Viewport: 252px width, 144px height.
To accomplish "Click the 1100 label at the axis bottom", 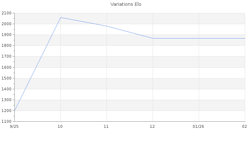I will [6, 121].
